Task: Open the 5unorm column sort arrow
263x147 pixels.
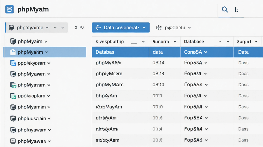Action: (x=175, y=42)
